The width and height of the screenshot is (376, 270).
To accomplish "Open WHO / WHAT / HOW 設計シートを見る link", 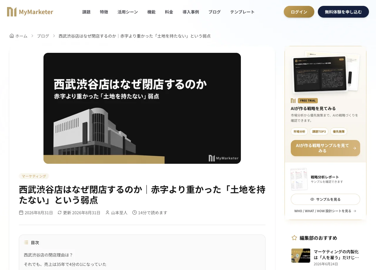I will point(325,211).
